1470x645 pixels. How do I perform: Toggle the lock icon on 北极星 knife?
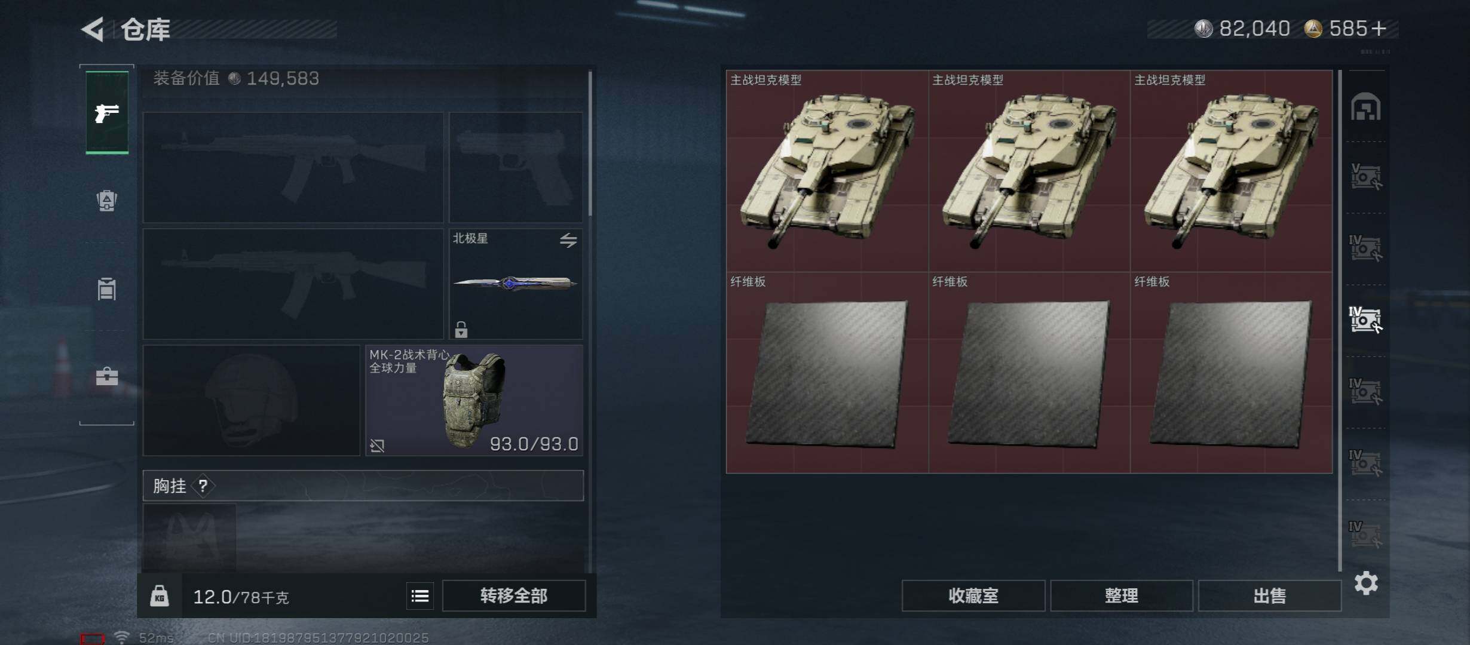coord(461,329)
